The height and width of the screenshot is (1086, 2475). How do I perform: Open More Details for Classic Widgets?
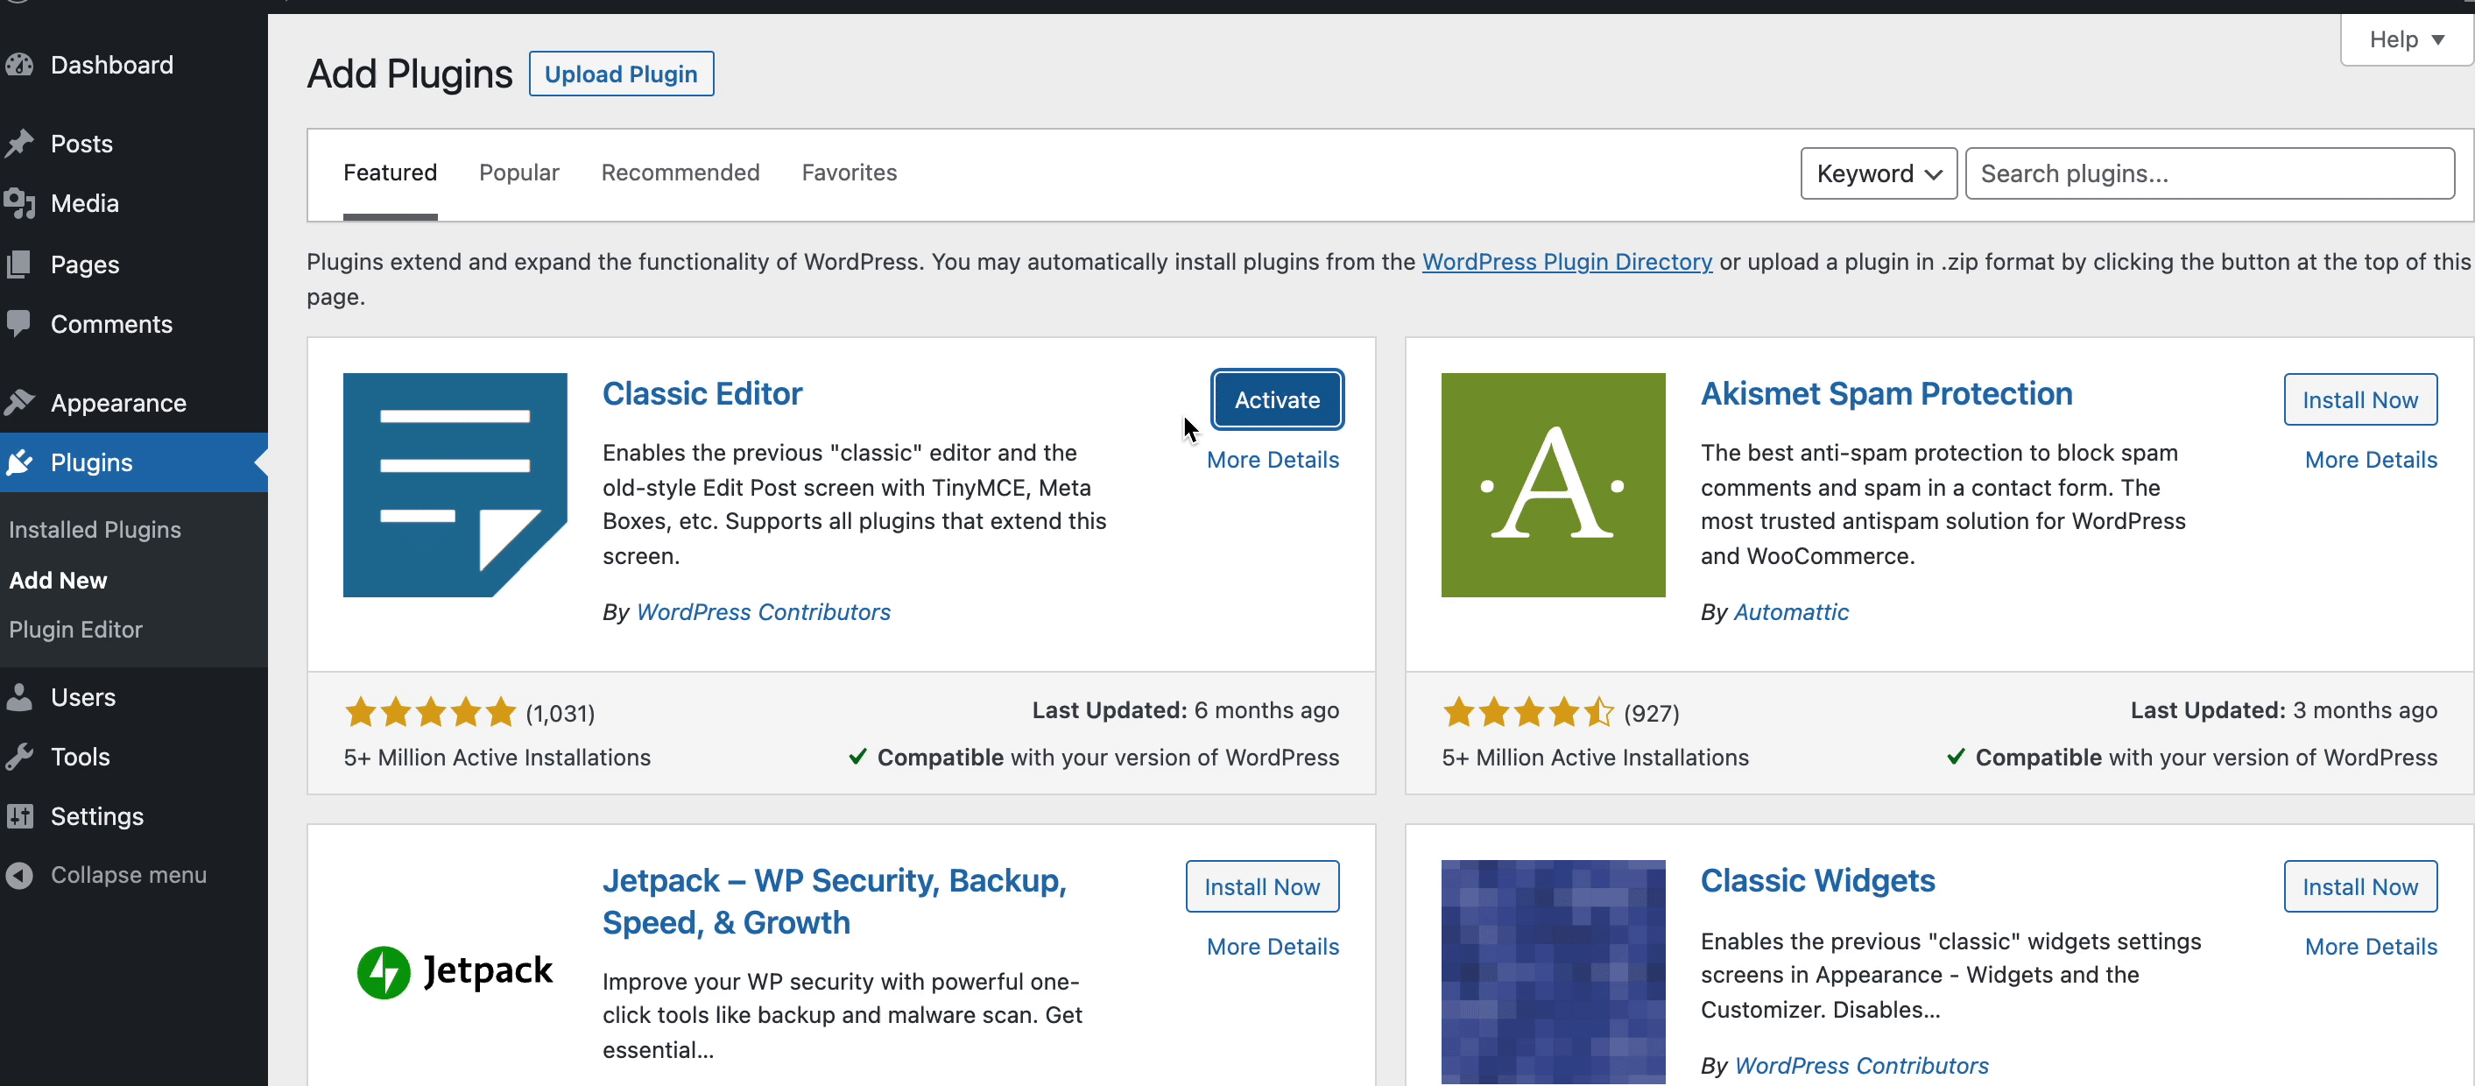click(x=2370, y=946)
